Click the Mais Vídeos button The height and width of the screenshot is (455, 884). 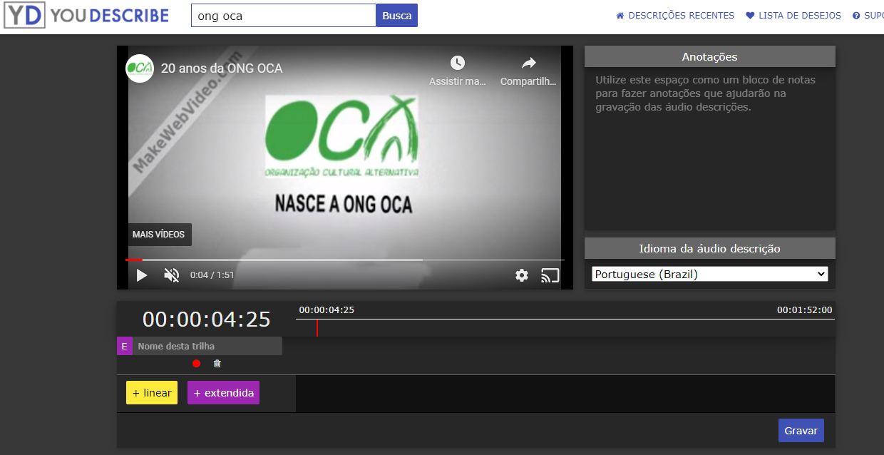coord(158,235)
